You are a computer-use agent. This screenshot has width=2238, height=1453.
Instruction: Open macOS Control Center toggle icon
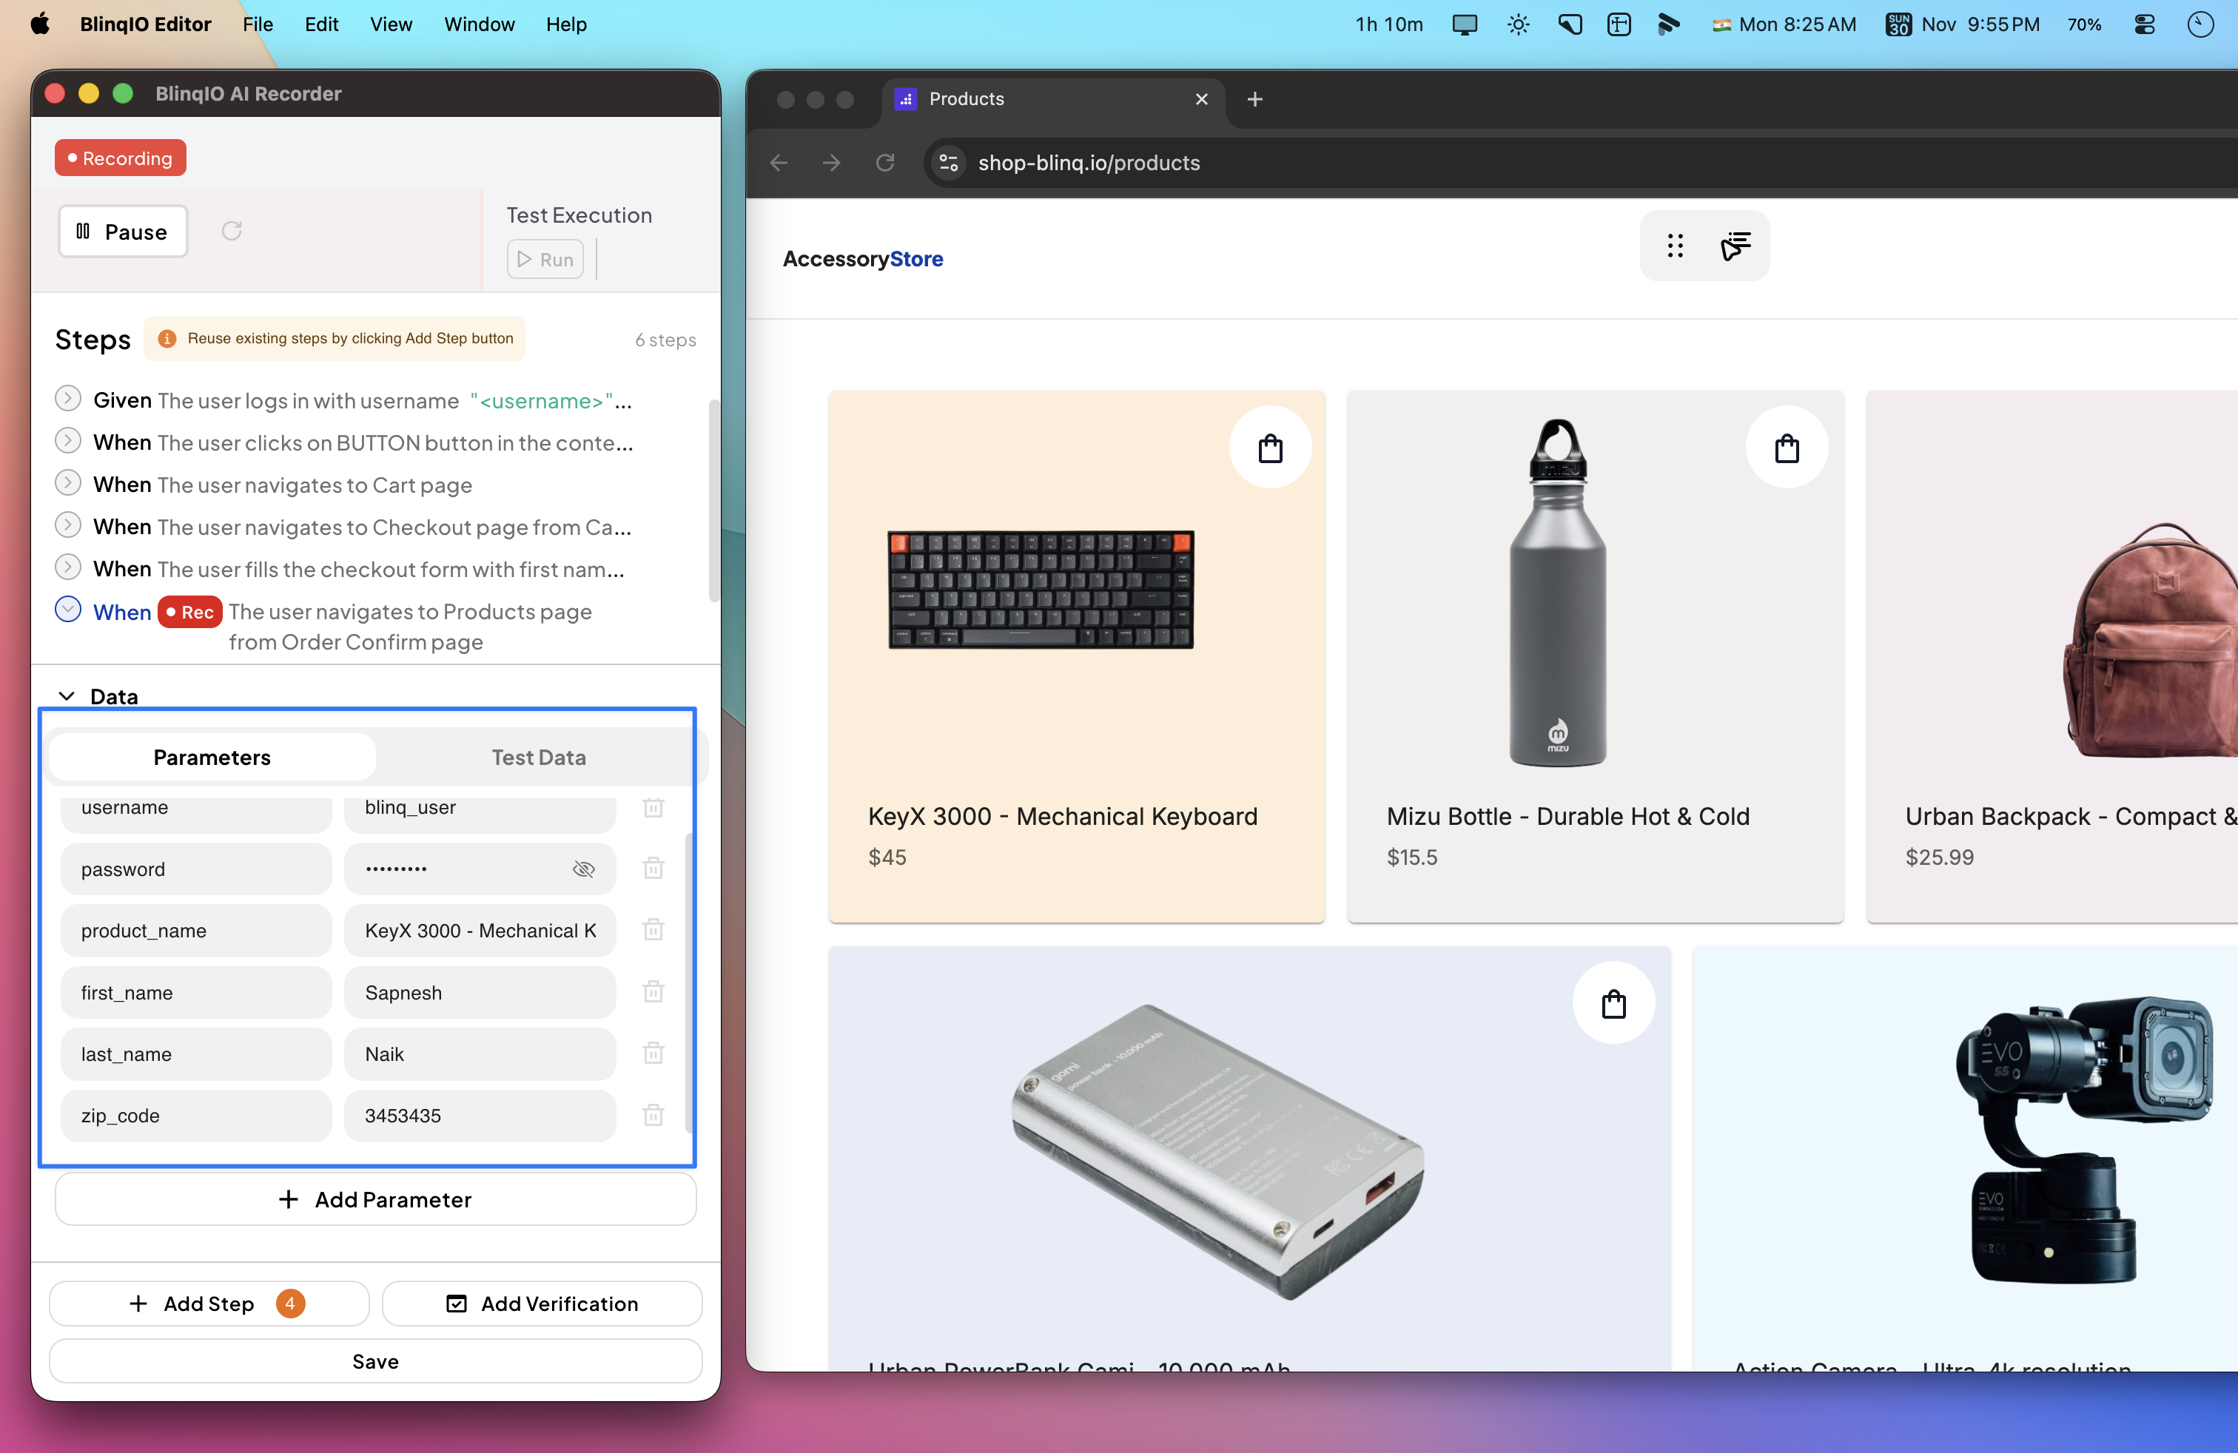point(2145,24)
